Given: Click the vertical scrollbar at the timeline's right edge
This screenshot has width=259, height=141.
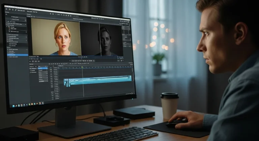Looking at the screenshot, I should tap(132, 70).
